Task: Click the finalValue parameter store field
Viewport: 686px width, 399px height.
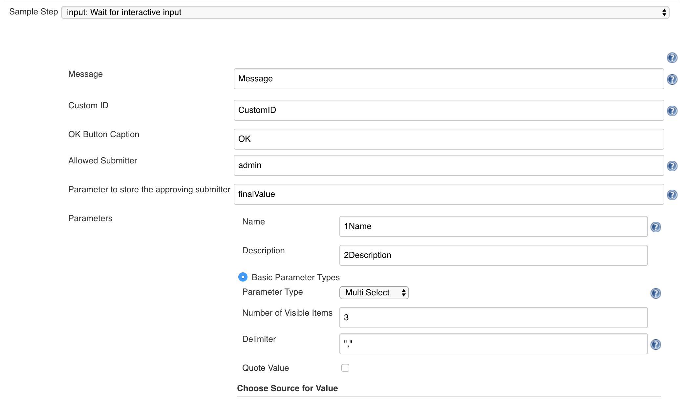Action: tap(449, 194)
